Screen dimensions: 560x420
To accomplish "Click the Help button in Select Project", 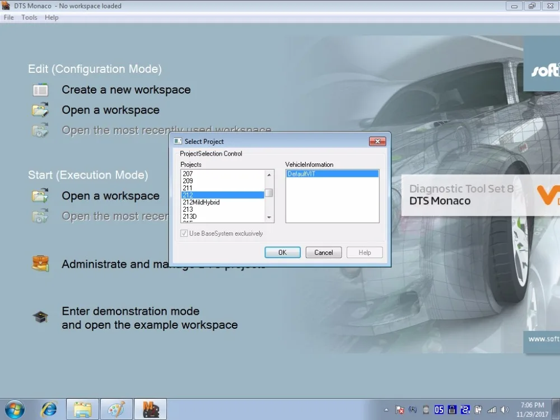I will point(365,253).
